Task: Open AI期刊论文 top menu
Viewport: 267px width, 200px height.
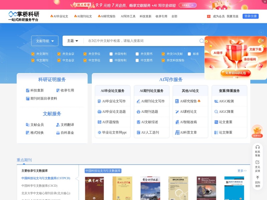Action: 83,16
